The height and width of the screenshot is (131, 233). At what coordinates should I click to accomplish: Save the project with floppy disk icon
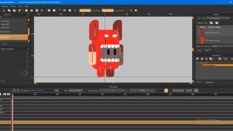[x=37, y=11]
